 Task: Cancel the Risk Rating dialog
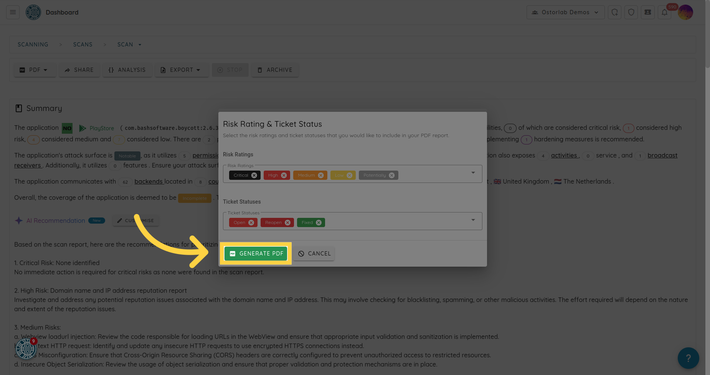click(314, 254)
